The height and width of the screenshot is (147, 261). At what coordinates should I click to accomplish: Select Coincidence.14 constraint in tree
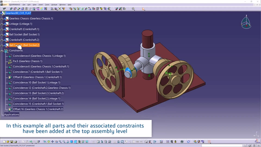37,99
